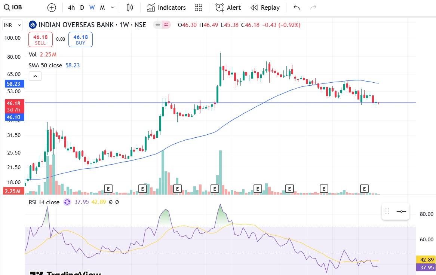The width and height of the screenshot is (436, 275).
Task: Open the Indicators panel
Action: point(166,7)
